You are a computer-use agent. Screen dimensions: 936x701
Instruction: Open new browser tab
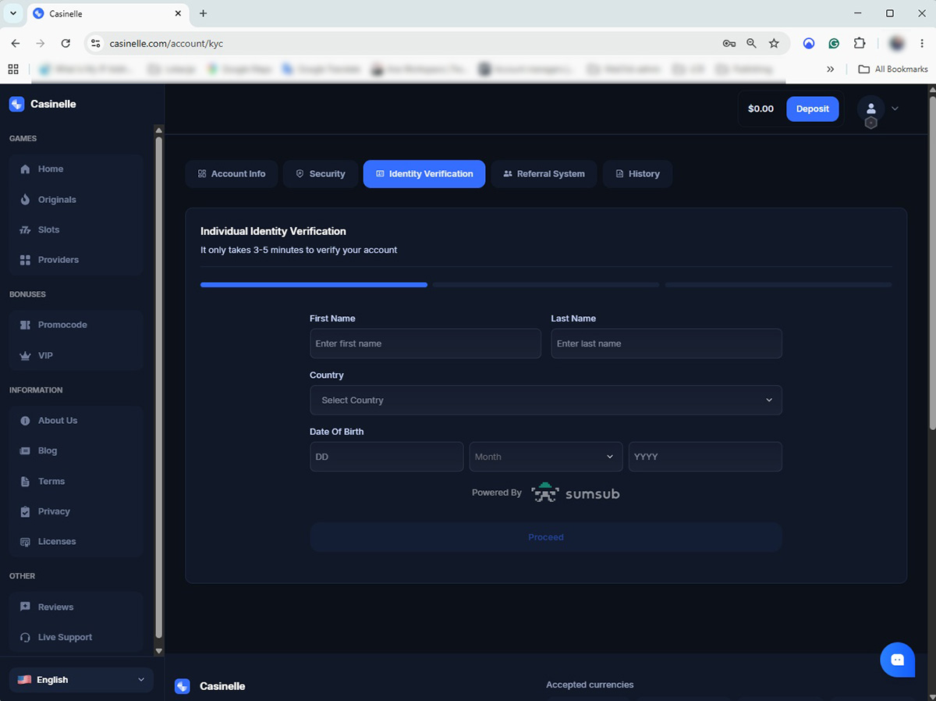[x=204, y=13]
